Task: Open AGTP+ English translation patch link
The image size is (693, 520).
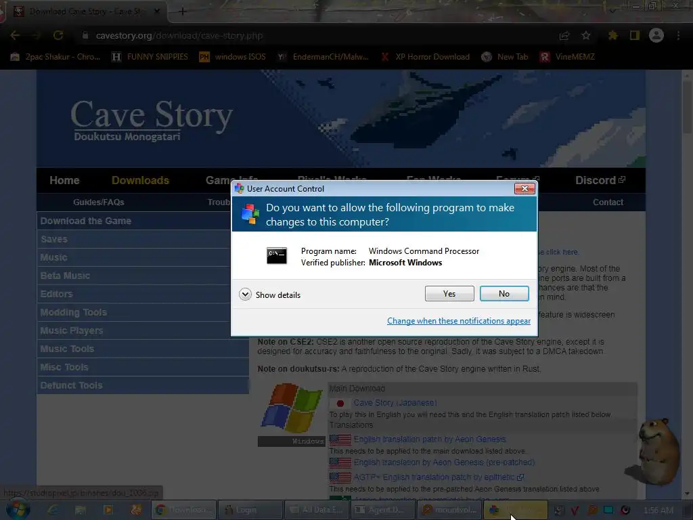Action: point(439,477)
